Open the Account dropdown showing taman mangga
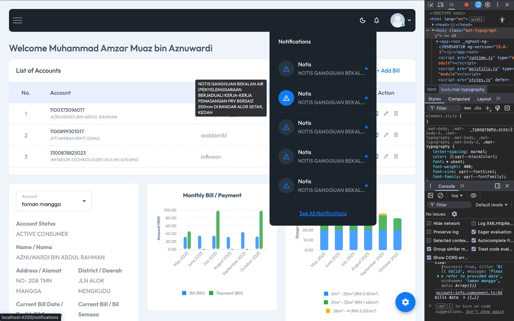The image size is (514, 321). 54,201
